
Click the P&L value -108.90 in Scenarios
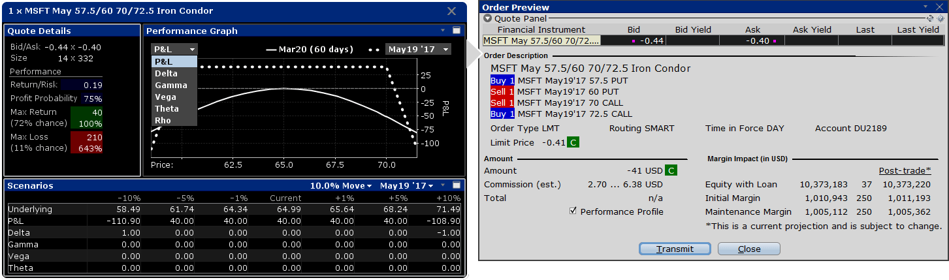pos(443,221)
